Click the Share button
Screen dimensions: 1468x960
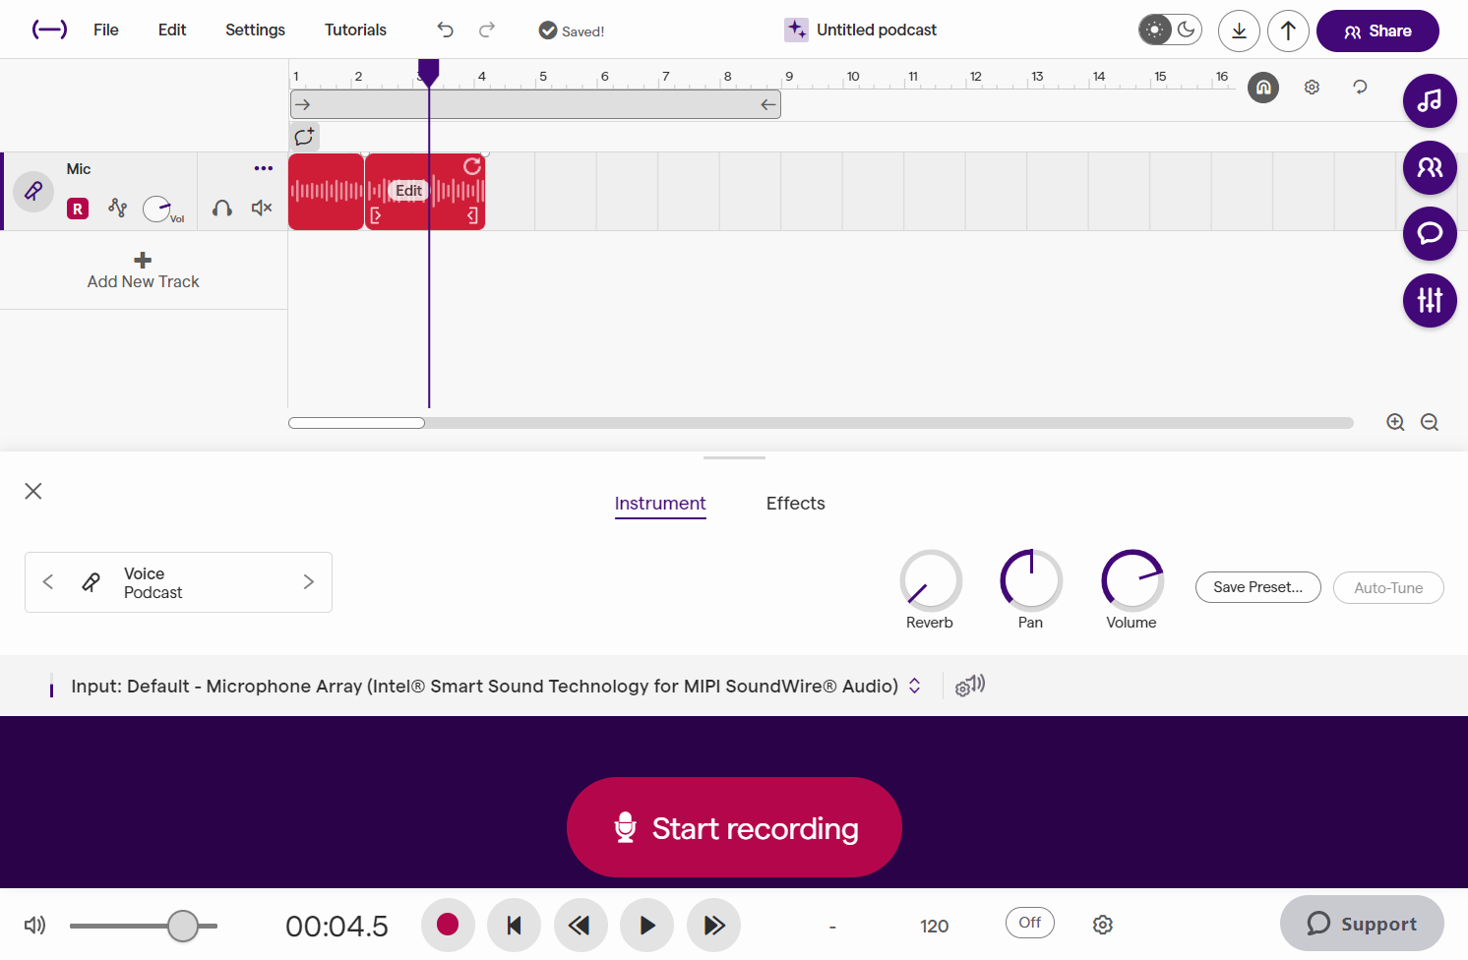click(1377, 30)
